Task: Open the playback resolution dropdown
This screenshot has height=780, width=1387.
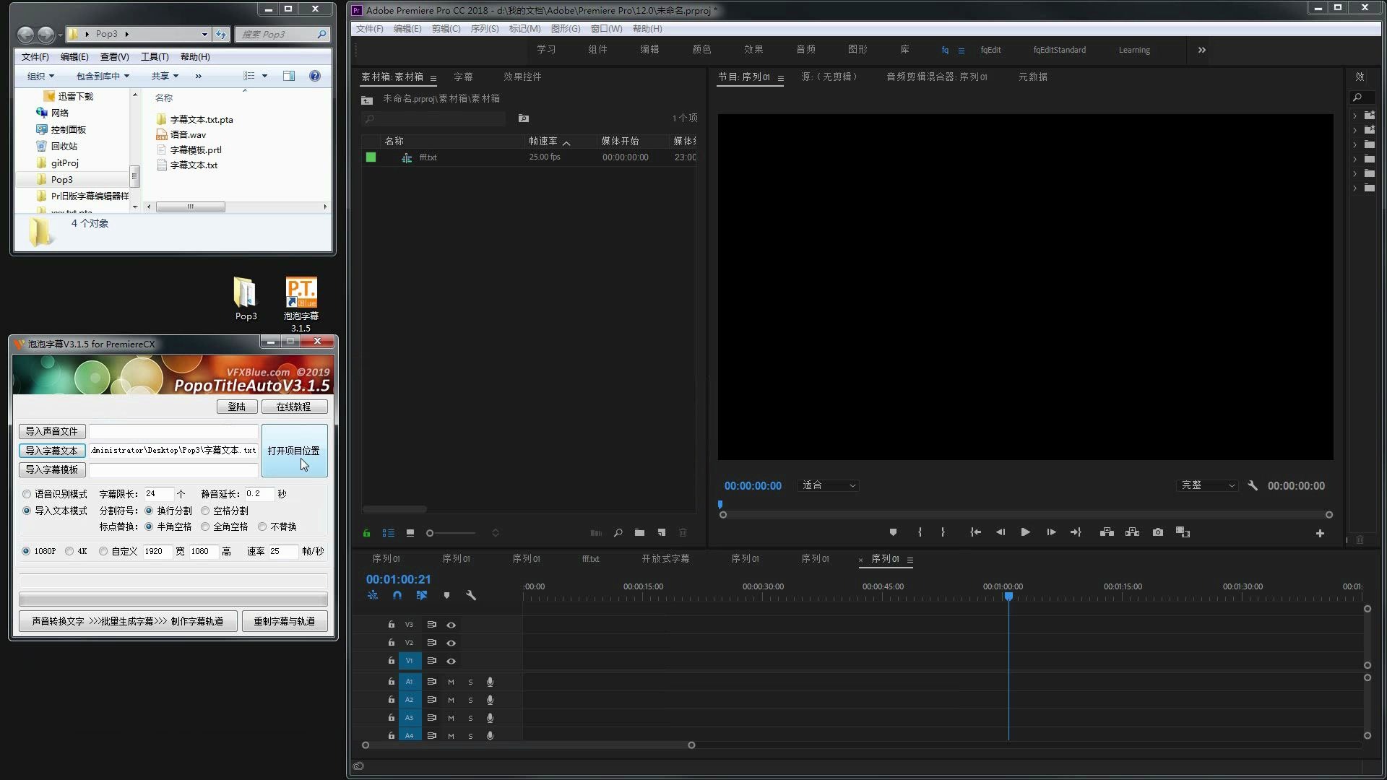Action: click(x=1208, y=485)
